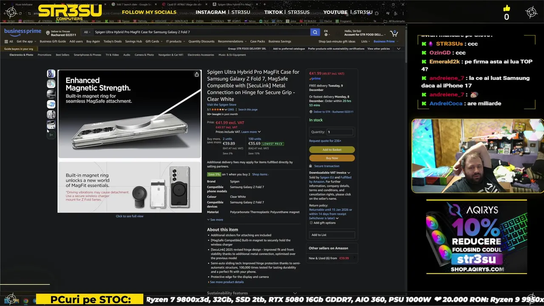
Task: Expand the Gift Cards dropdown
Action: coord(153,41)
